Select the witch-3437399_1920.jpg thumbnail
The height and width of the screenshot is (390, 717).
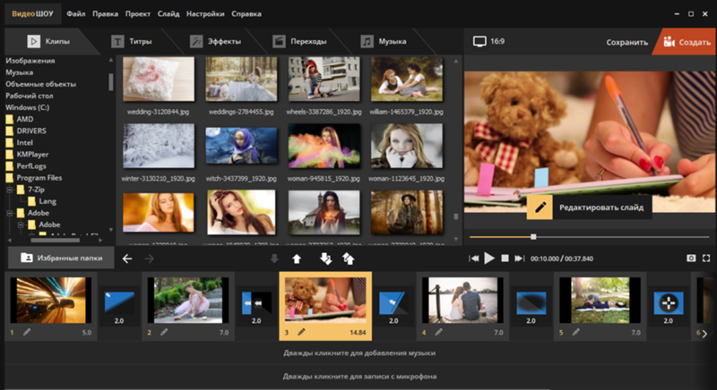(242, 147)
